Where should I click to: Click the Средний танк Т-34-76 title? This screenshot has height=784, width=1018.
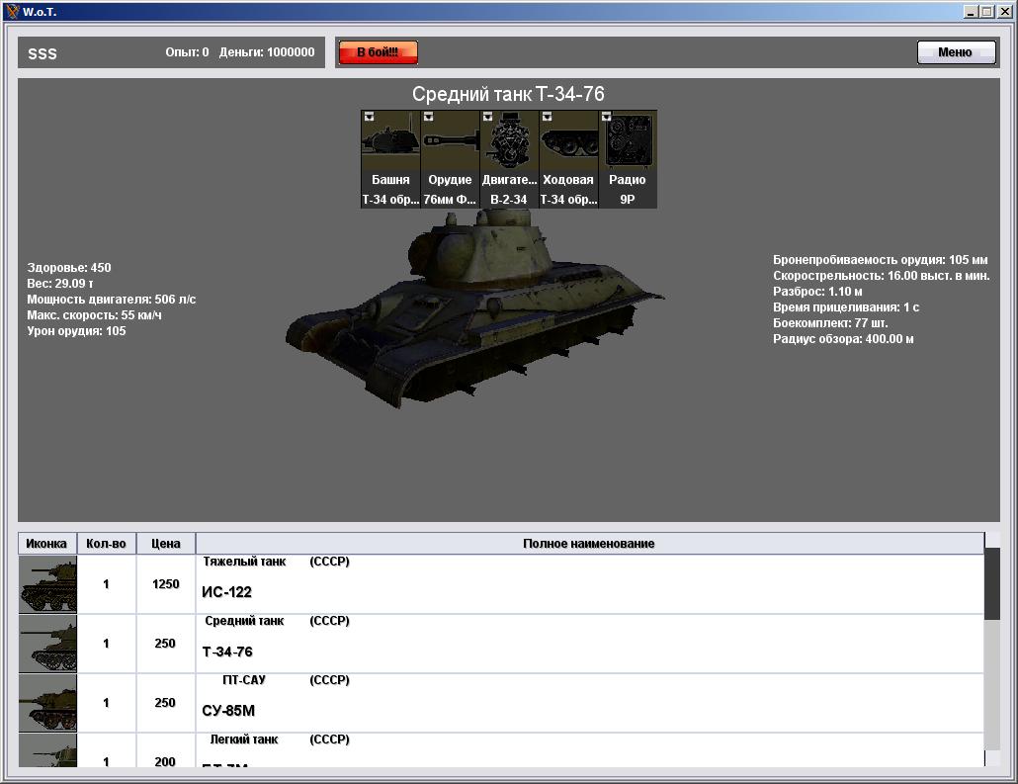(508, 94)
